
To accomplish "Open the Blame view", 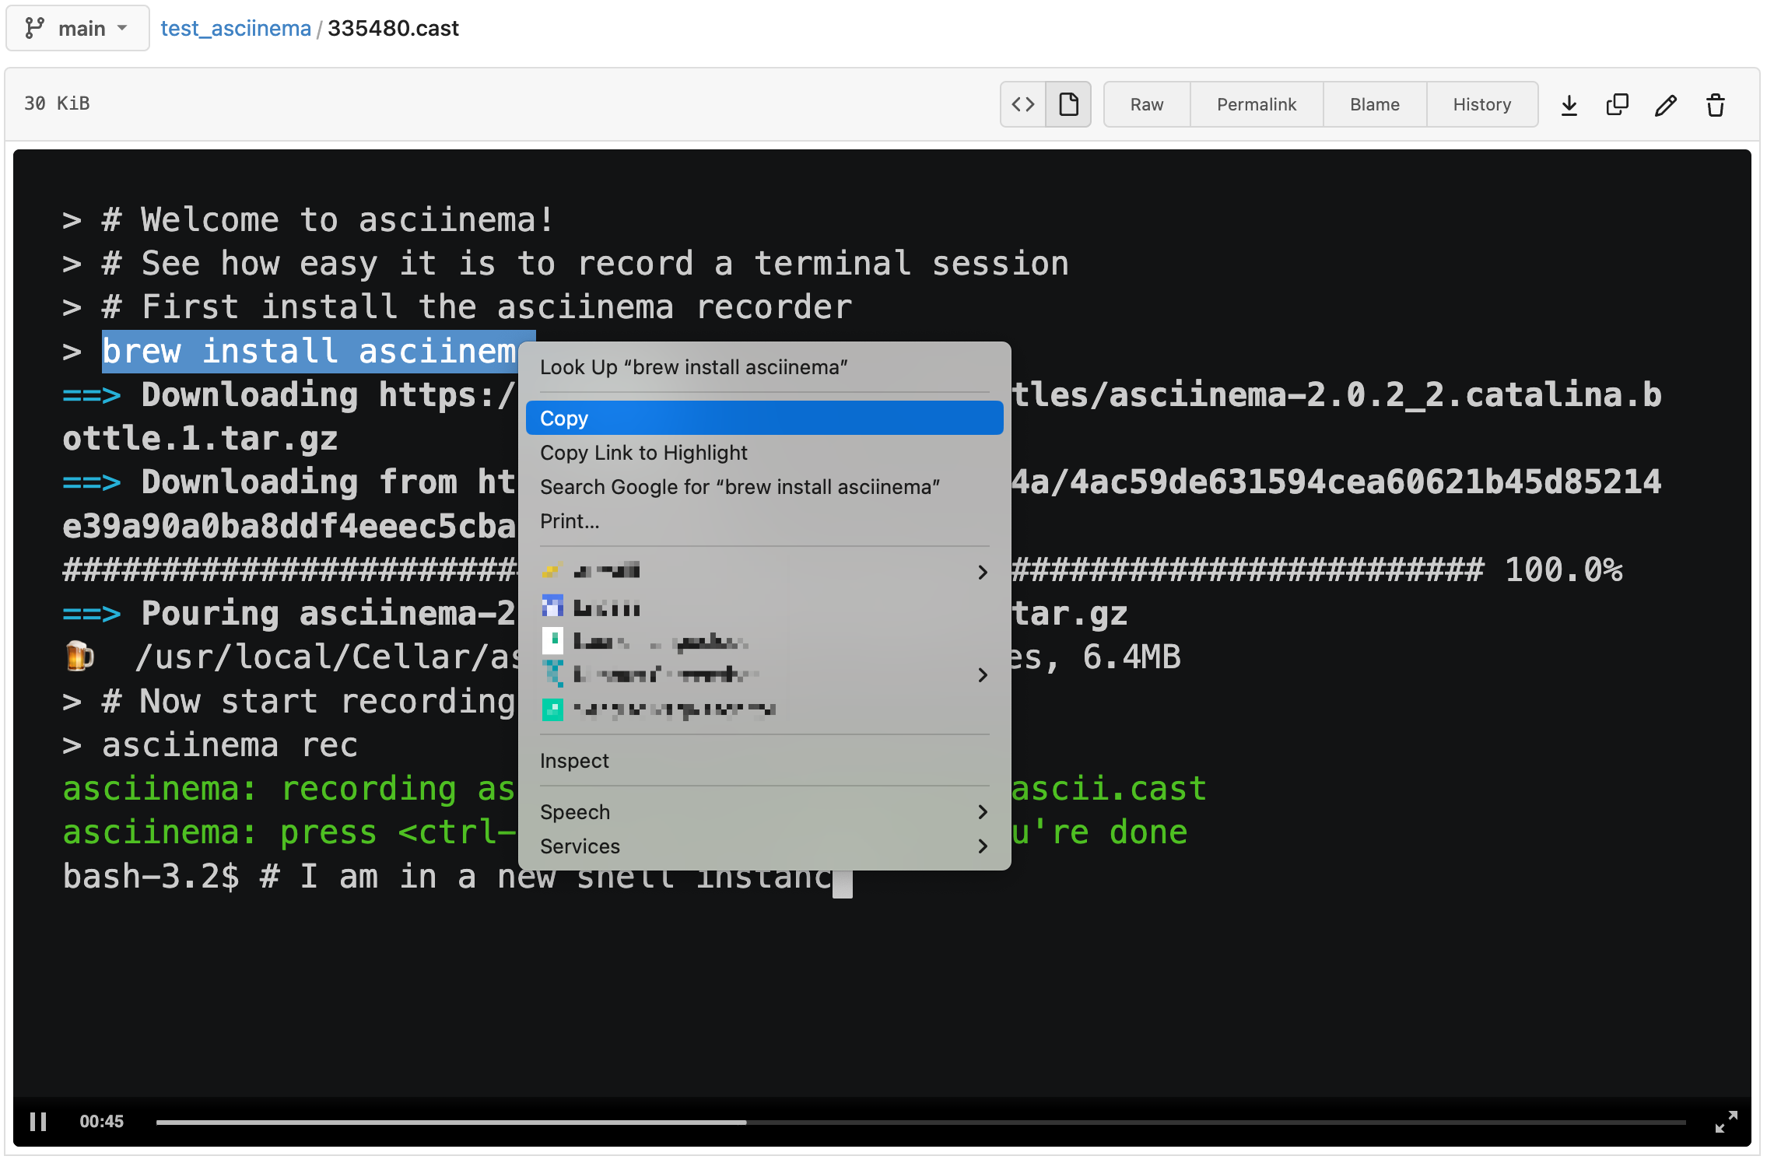I will (1374, 104).
